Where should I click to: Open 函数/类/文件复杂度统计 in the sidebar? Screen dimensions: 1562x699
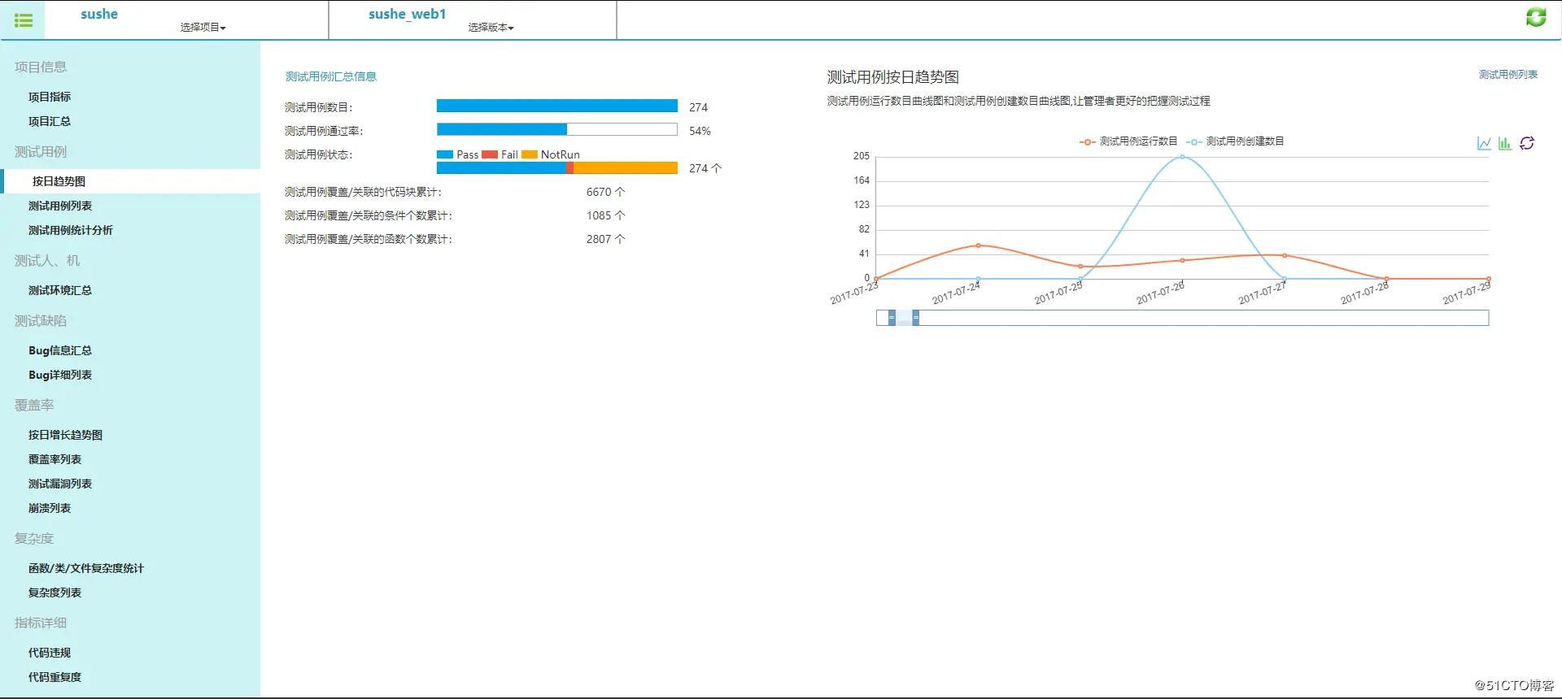pos(86,568)
